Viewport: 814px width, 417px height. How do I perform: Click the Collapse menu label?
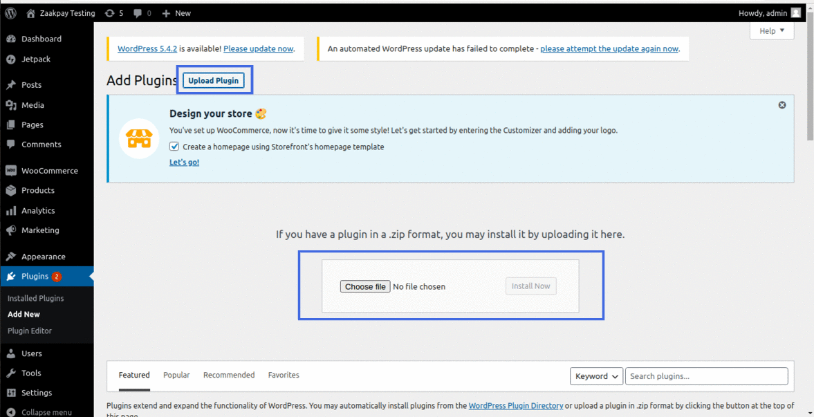(x=47, y=412)
